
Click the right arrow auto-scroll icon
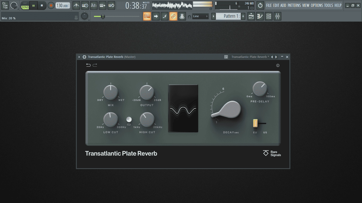pos(156,16)
